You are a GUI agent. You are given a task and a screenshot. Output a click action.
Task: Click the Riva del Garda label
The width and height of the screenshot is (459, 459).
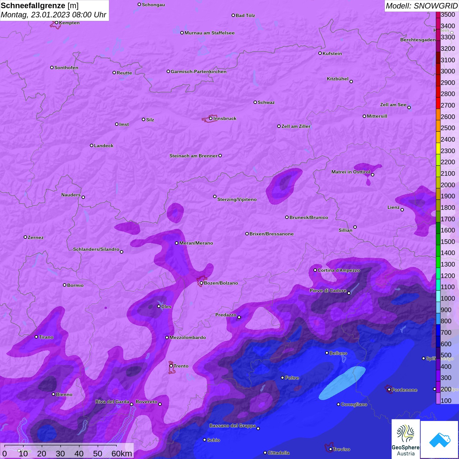click(112, 402)
